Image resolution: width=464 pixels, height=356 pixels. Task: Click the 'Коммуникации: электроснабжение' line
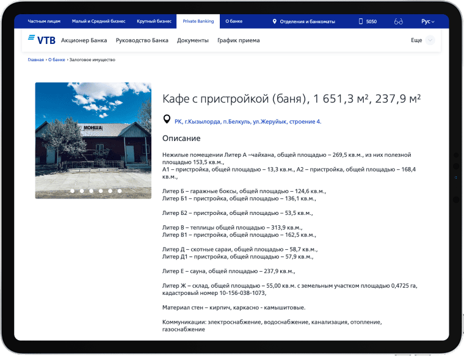(x=272, y=322)
